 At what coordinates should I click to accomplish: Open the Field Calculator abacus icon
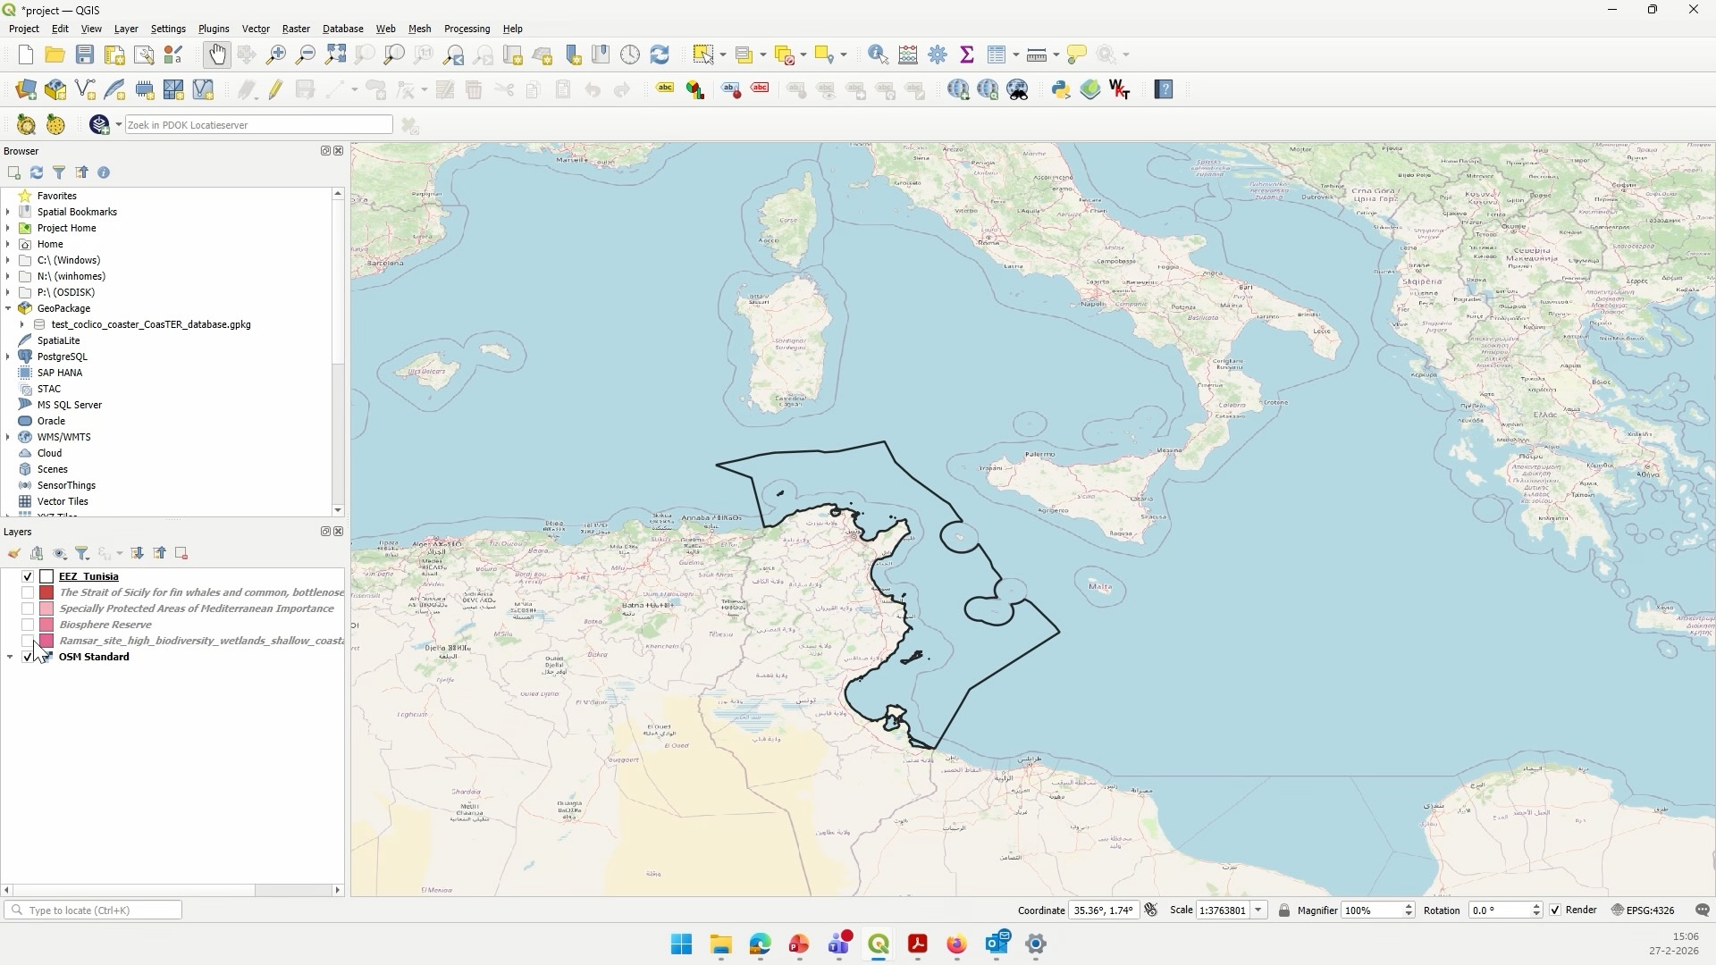908,55
